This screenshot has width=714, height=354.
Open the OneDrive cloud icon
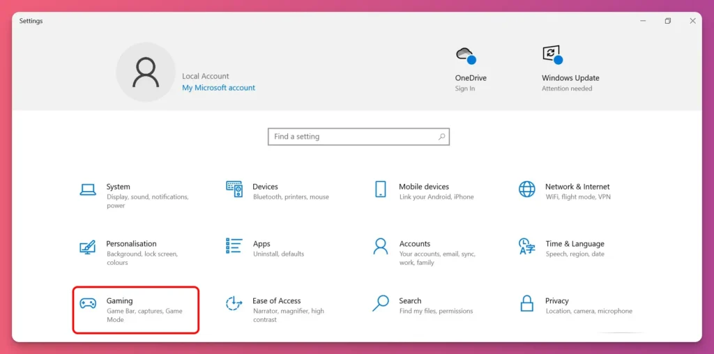pyautogui.click(x=465, y=55)
